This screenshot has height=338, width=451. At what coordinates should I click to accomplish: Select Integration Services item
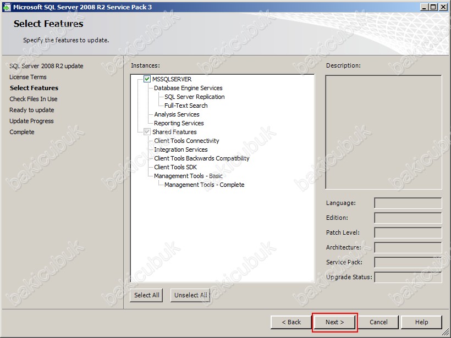pos(180,149)
